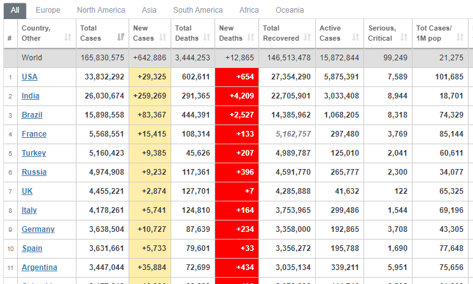Click Turkey new cases +9,385
The height and width of the screenshot is (284, 473).
coord(154,153)
